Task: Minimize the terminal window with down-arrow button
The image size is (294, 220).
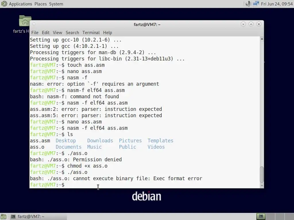Action: tap(243, 24)
